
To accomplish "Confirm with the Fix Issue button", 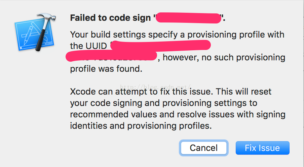I will point(263,148).
